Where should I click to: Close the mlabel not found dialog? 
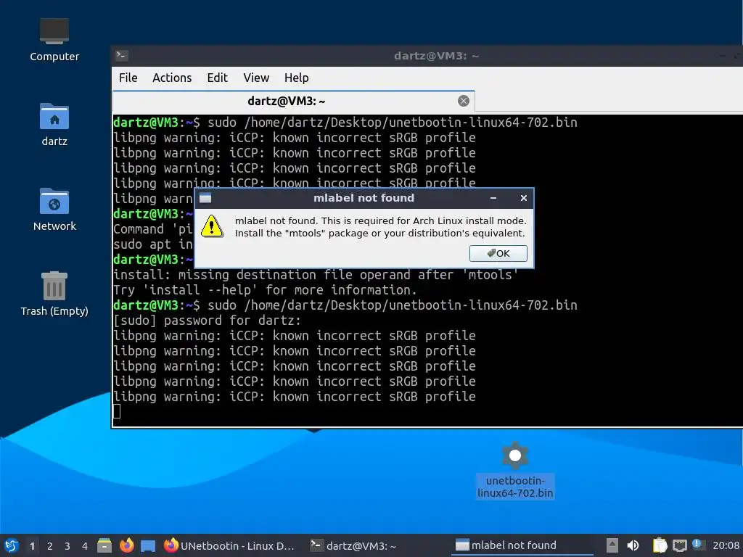(x=524, y=198)
